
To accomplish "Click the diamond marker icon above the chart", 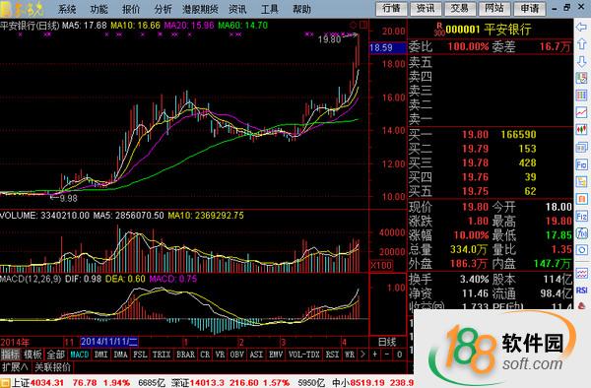I will (354, 26).
